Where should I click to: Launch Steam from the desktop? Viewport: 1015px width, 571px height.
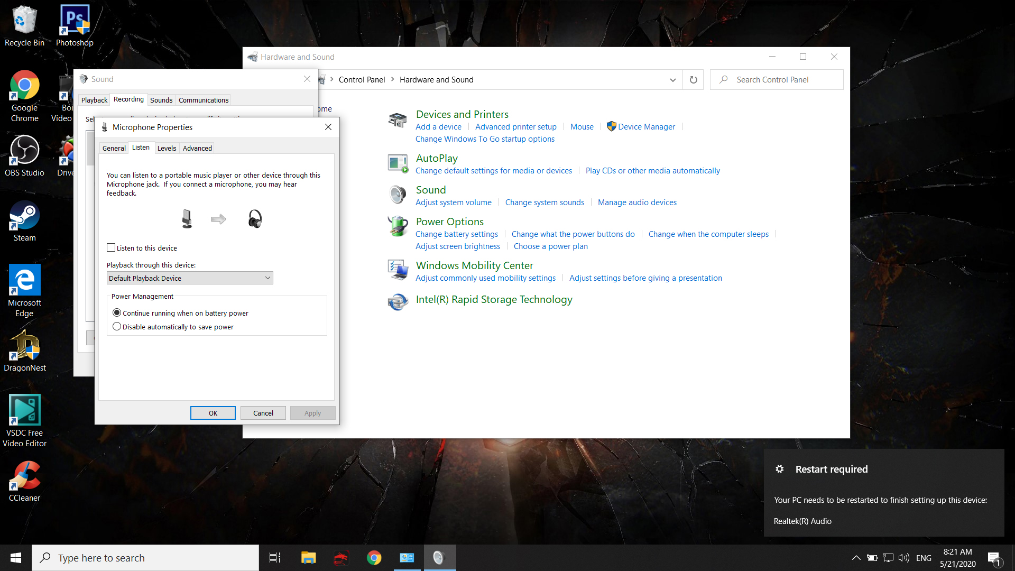point(24,221)
